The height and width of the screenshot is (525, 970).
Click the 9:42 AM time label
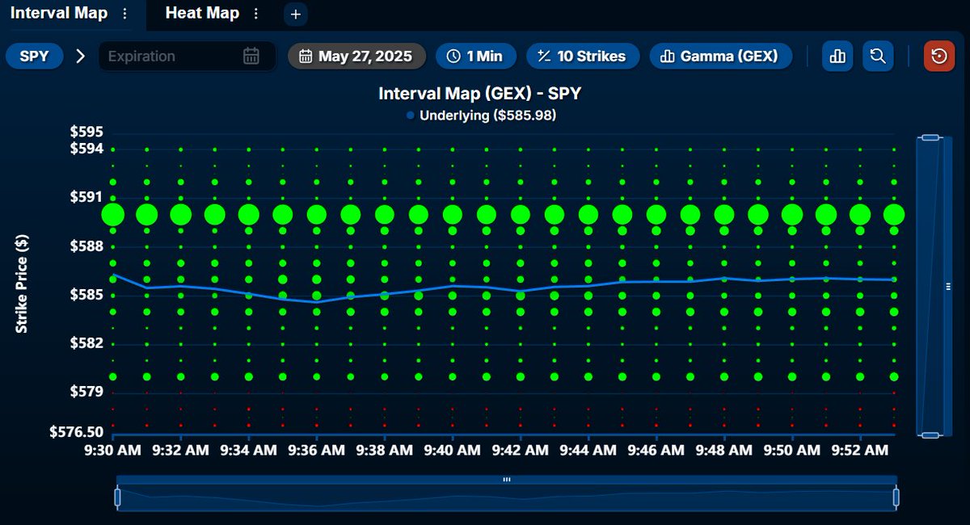click(x=521, y=449)
